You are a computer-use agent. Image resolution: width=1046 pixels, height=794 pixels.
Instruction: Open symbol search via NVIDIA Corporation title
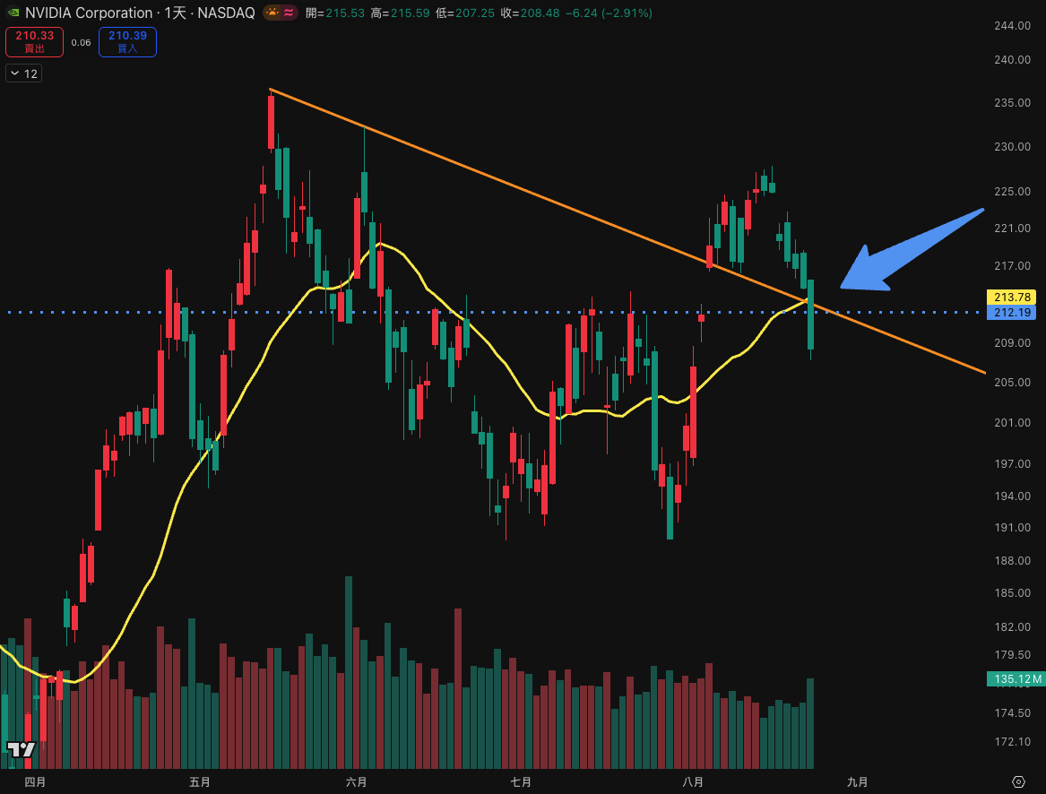[x=89, y=13]
